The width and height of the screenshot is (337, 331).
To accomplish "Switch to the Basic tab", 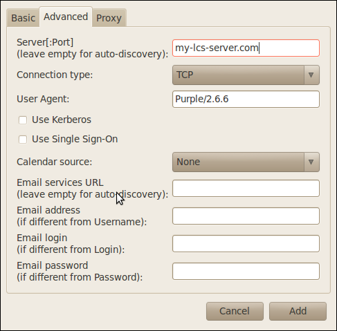I will click(x=23, y=18).
